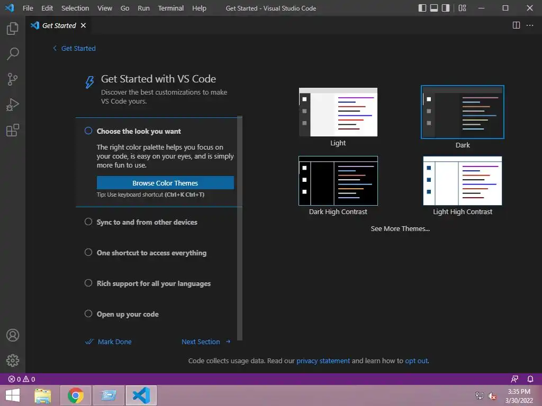Click VS Code logo in title bar

pyautogui.click(x=10, y=7)
